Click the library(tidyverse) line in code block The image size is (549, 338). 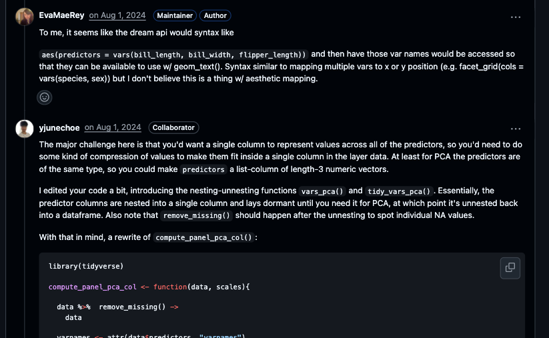(85, 267)
